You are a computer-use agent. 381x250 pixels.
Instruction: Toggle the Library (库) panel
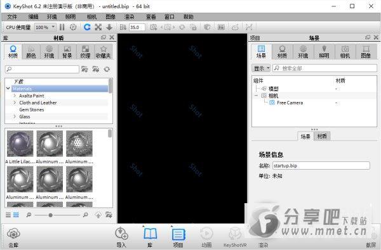[x=150, y=237]
